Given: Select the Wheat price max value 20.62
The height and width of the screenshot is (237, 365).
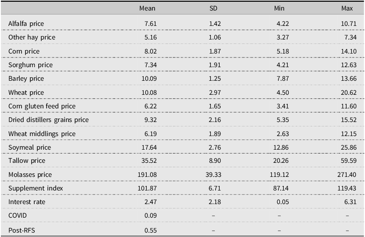Looking at the screenshot, I should tap(345, 93).
